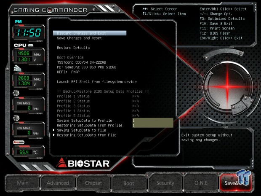Click the memory 2603 MHz readout

coord(24,78)
